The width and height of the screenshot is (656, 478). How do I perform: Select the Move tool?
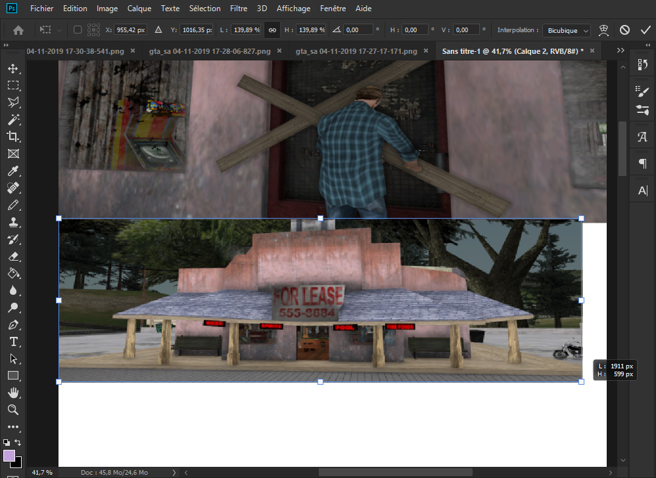[x=13, y=68]
